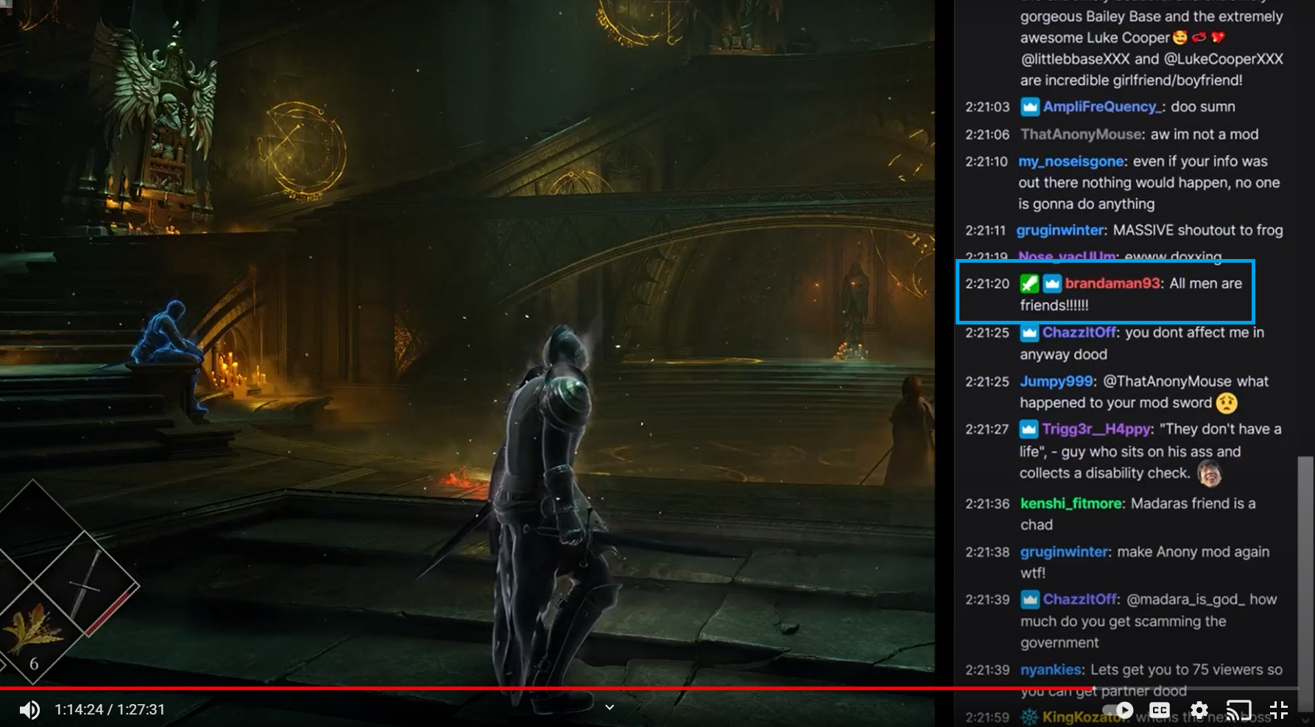Click the 2:21:36 chat timestamp
This screenshot has height=727, width=1315.
987,504
